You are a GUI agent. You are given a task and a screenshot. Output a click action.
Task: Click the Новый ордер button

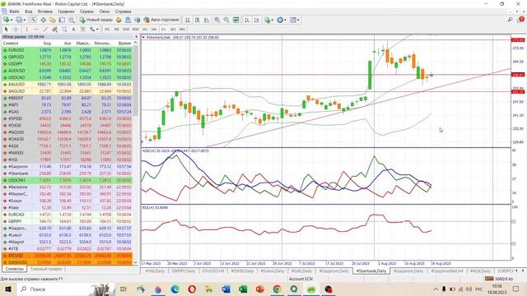pyautogui.click(x=96, y=20)
